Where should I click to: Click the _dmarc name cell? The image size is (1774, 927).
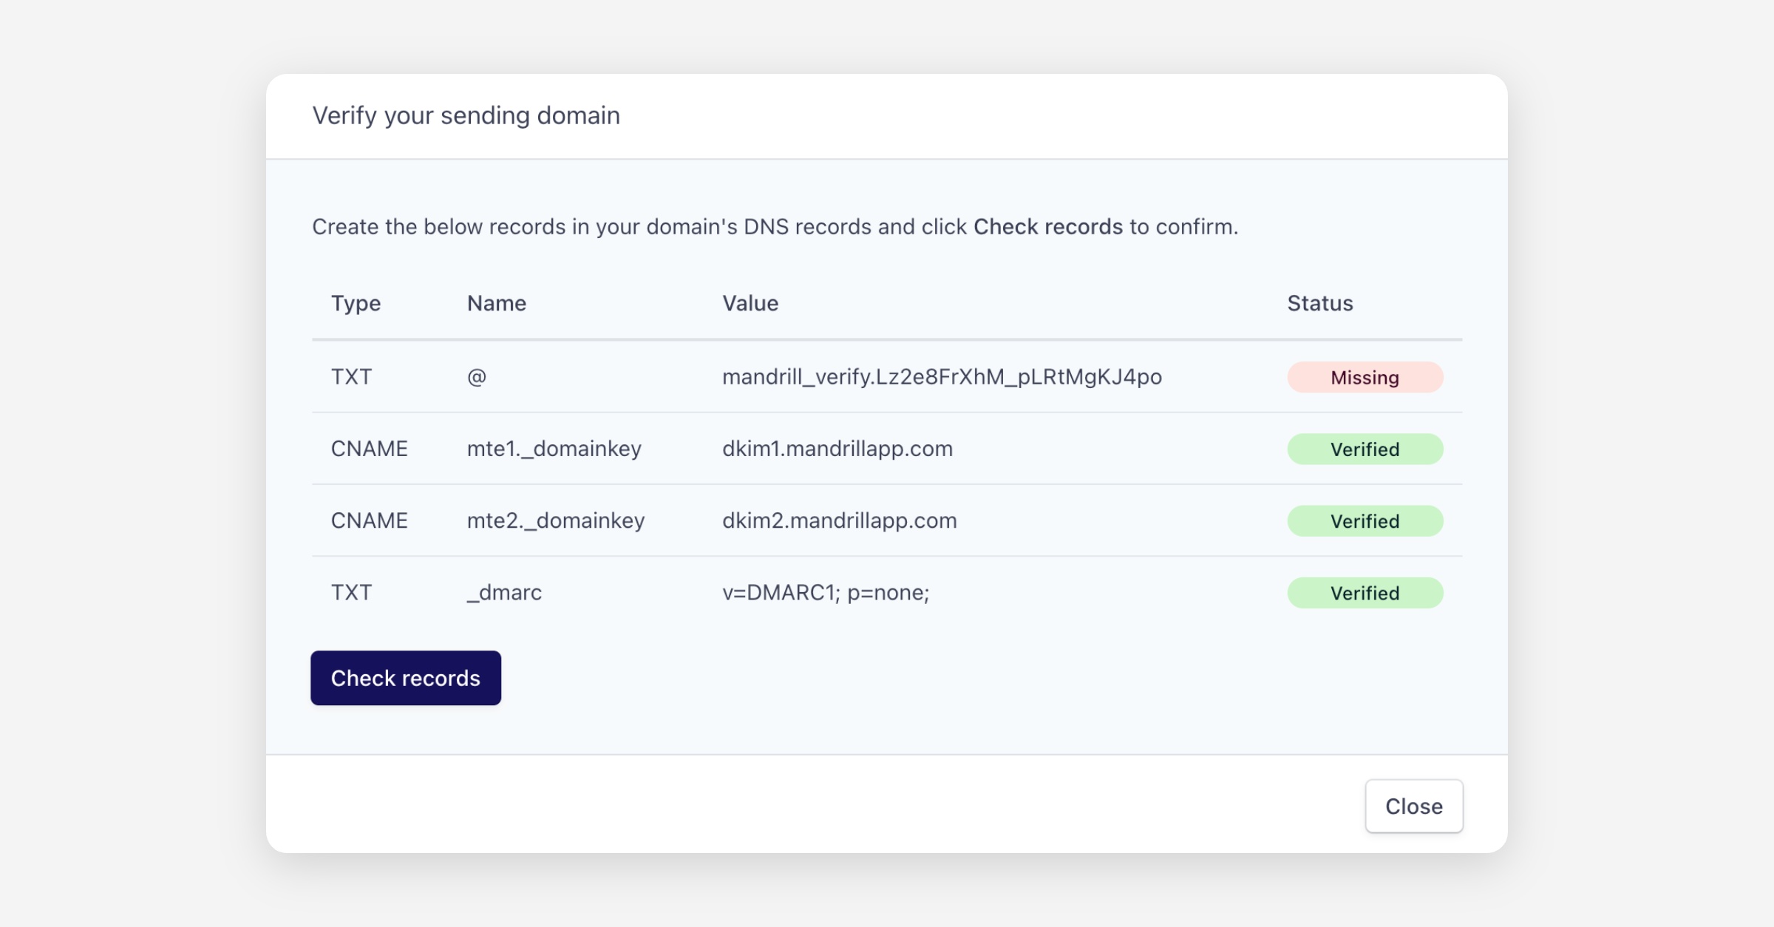pyautogui.click(x=504, y=592)
